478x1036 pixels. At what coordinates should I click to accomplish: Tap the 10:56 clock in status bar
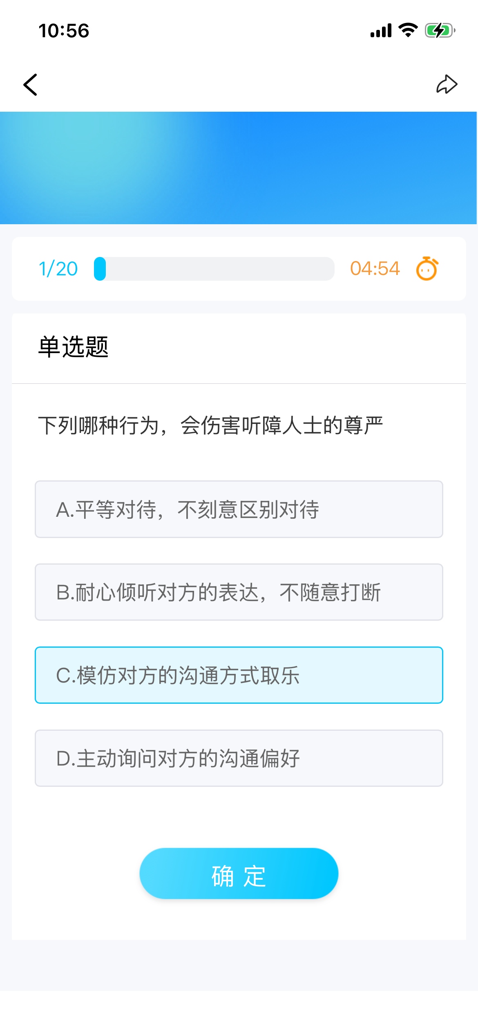tap(64, 31)
